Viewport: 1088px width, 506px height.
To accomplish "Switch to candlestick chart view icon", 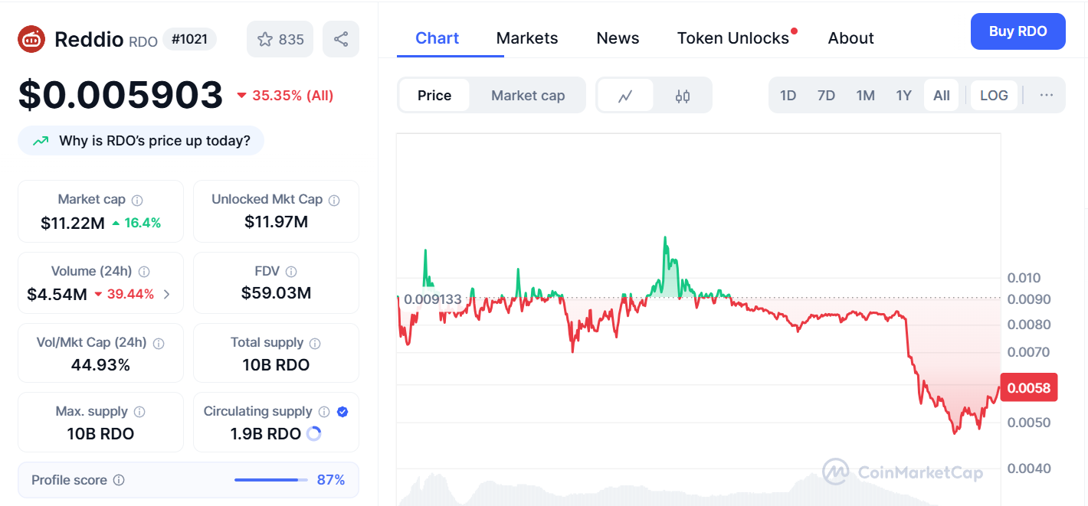I will pos(683,96).
